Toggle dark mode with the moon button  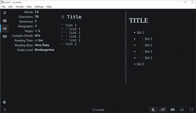[x=153, y=110]
